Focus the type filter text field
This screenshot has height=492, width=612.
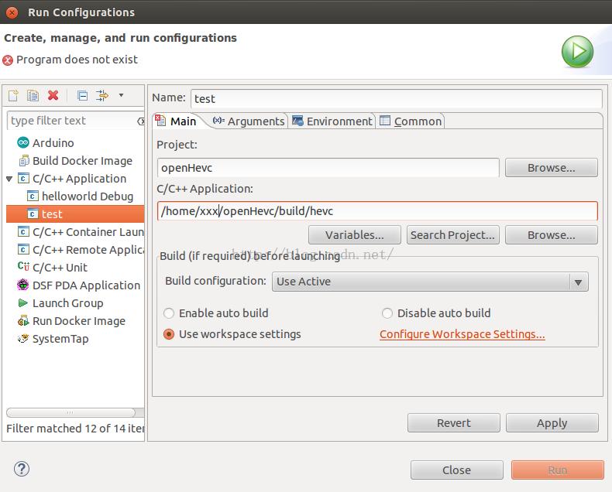point(72,121)
